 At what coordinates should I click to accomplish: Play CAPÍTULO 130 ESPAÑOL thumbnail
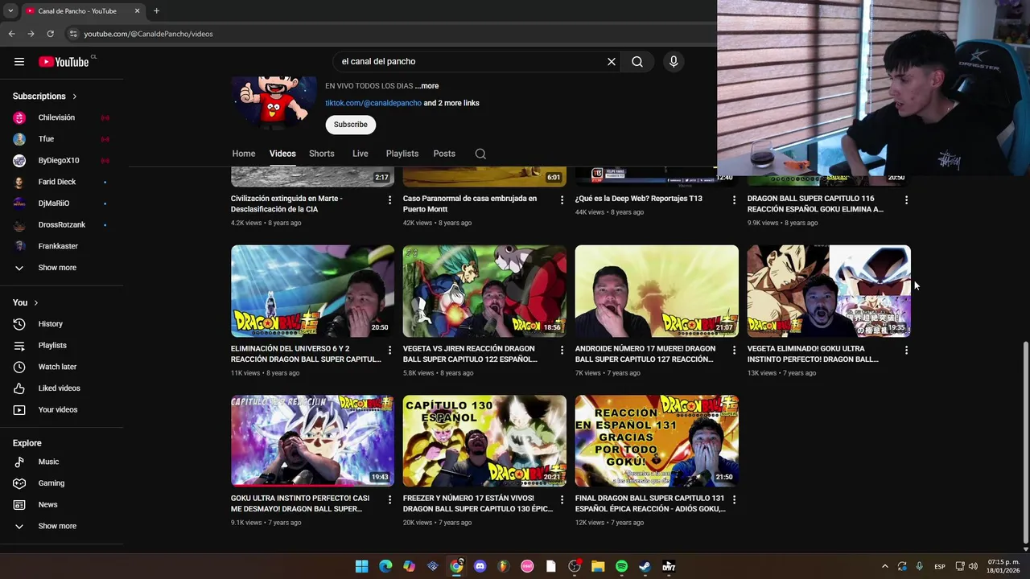point(484,441)
